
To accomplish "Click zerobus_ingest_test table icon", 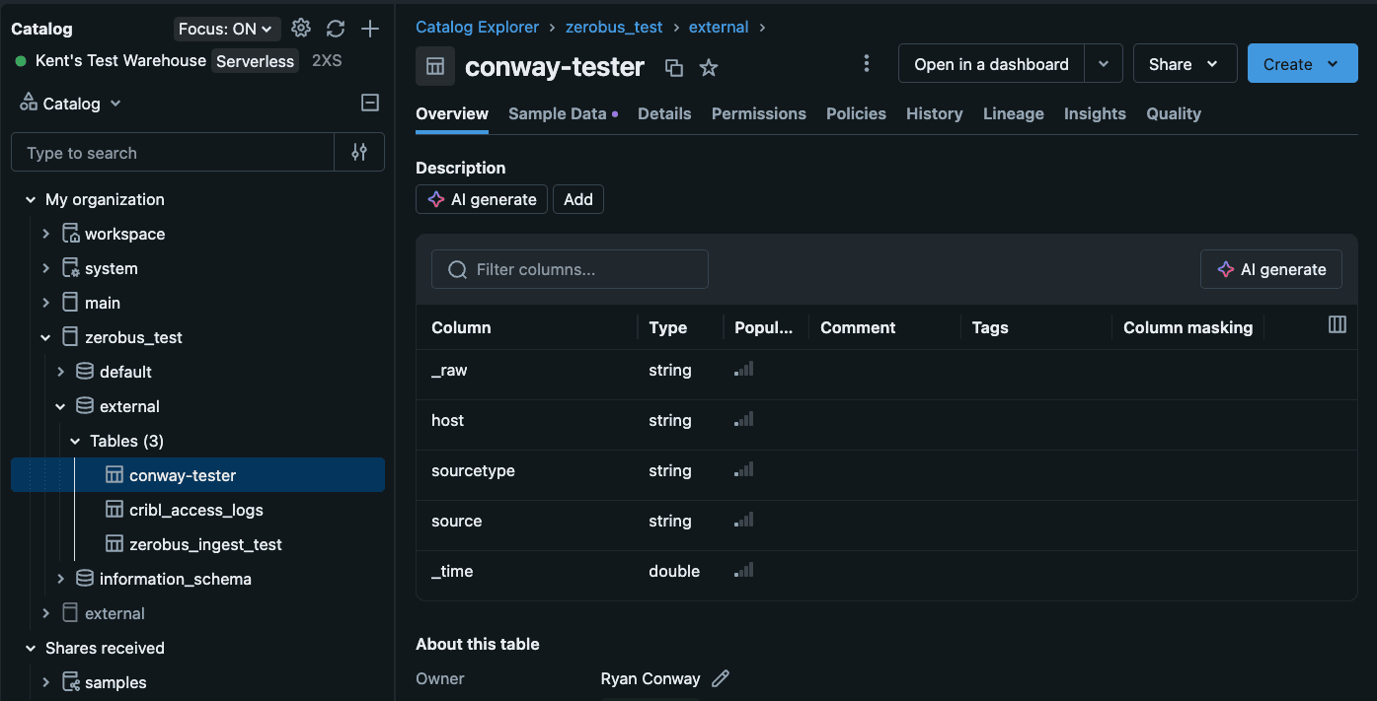I will click(115, 544).
